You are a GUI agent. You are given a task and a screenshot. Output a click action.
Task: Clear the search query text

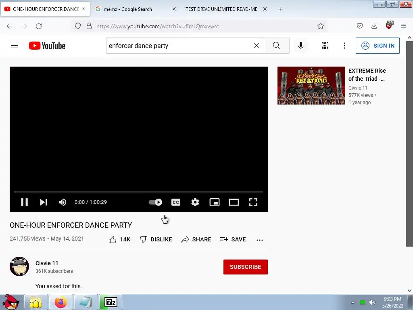[x=256, y=46]
